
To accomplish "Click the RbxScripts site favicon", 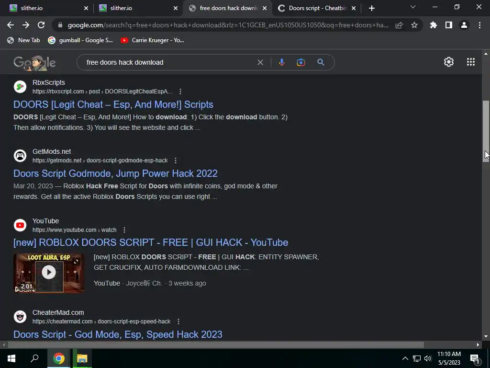I will pos(20,87).
